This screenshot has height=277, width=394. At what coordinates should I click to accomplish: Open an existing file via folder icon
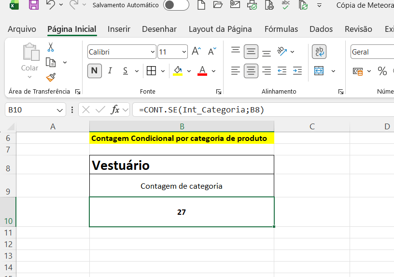point(218,5)
